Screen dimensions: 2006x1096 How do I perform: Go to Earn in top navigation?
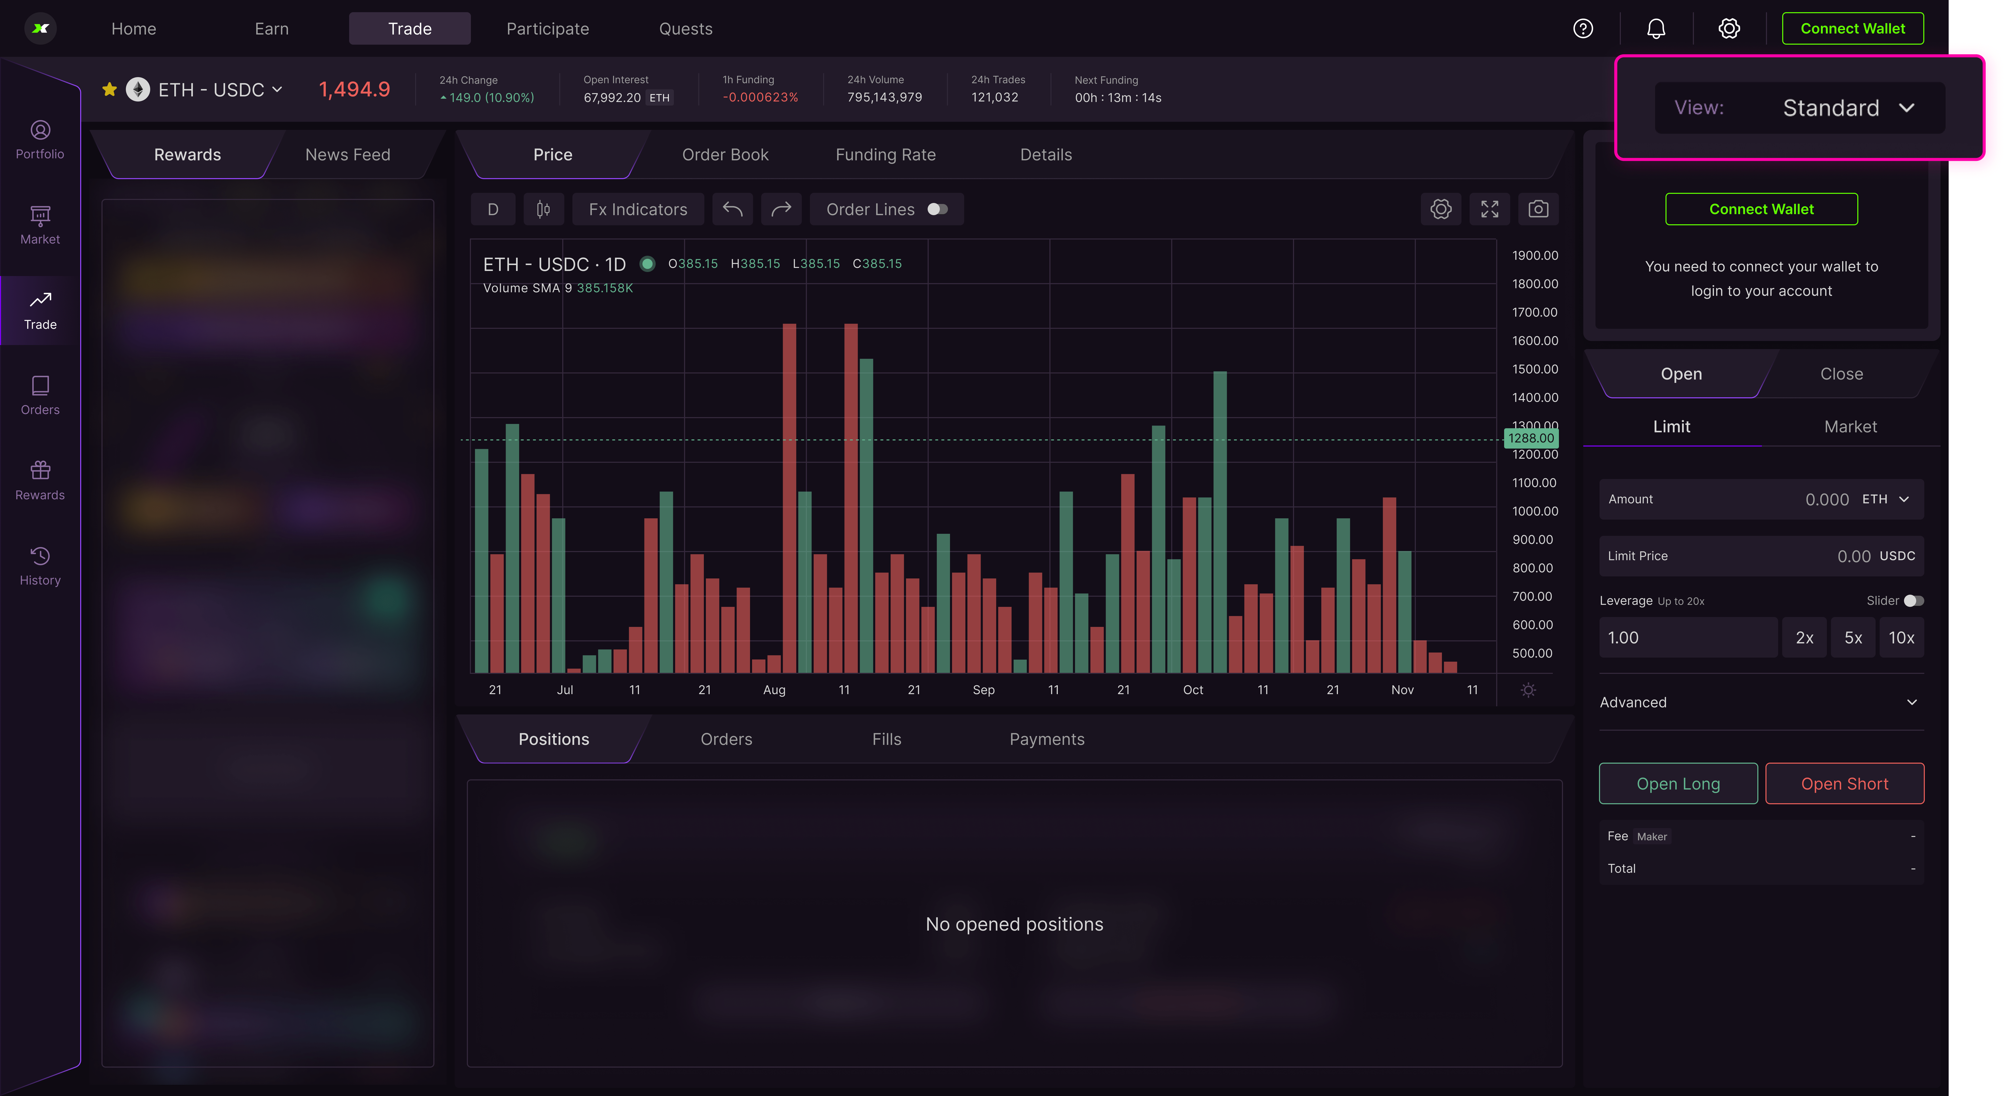click(272, 29)
